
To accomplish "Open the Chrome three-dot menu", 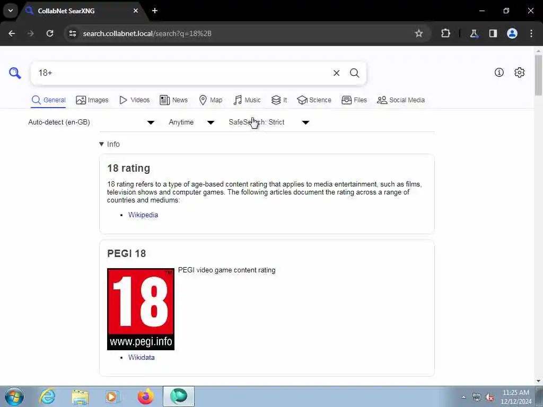I will click(x=531, y=33).
